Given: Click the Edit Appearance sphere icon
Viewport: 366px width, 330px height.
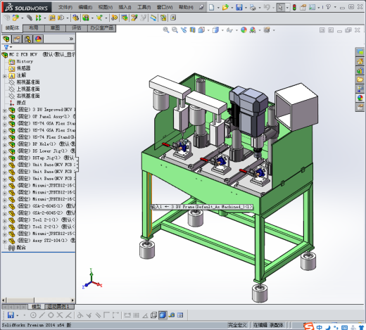Looking at the screenshot, I should click(244, 30).
